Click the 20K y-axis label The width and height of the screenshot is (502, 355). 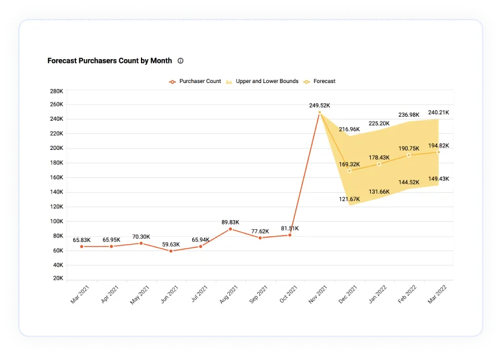[58, 278]
